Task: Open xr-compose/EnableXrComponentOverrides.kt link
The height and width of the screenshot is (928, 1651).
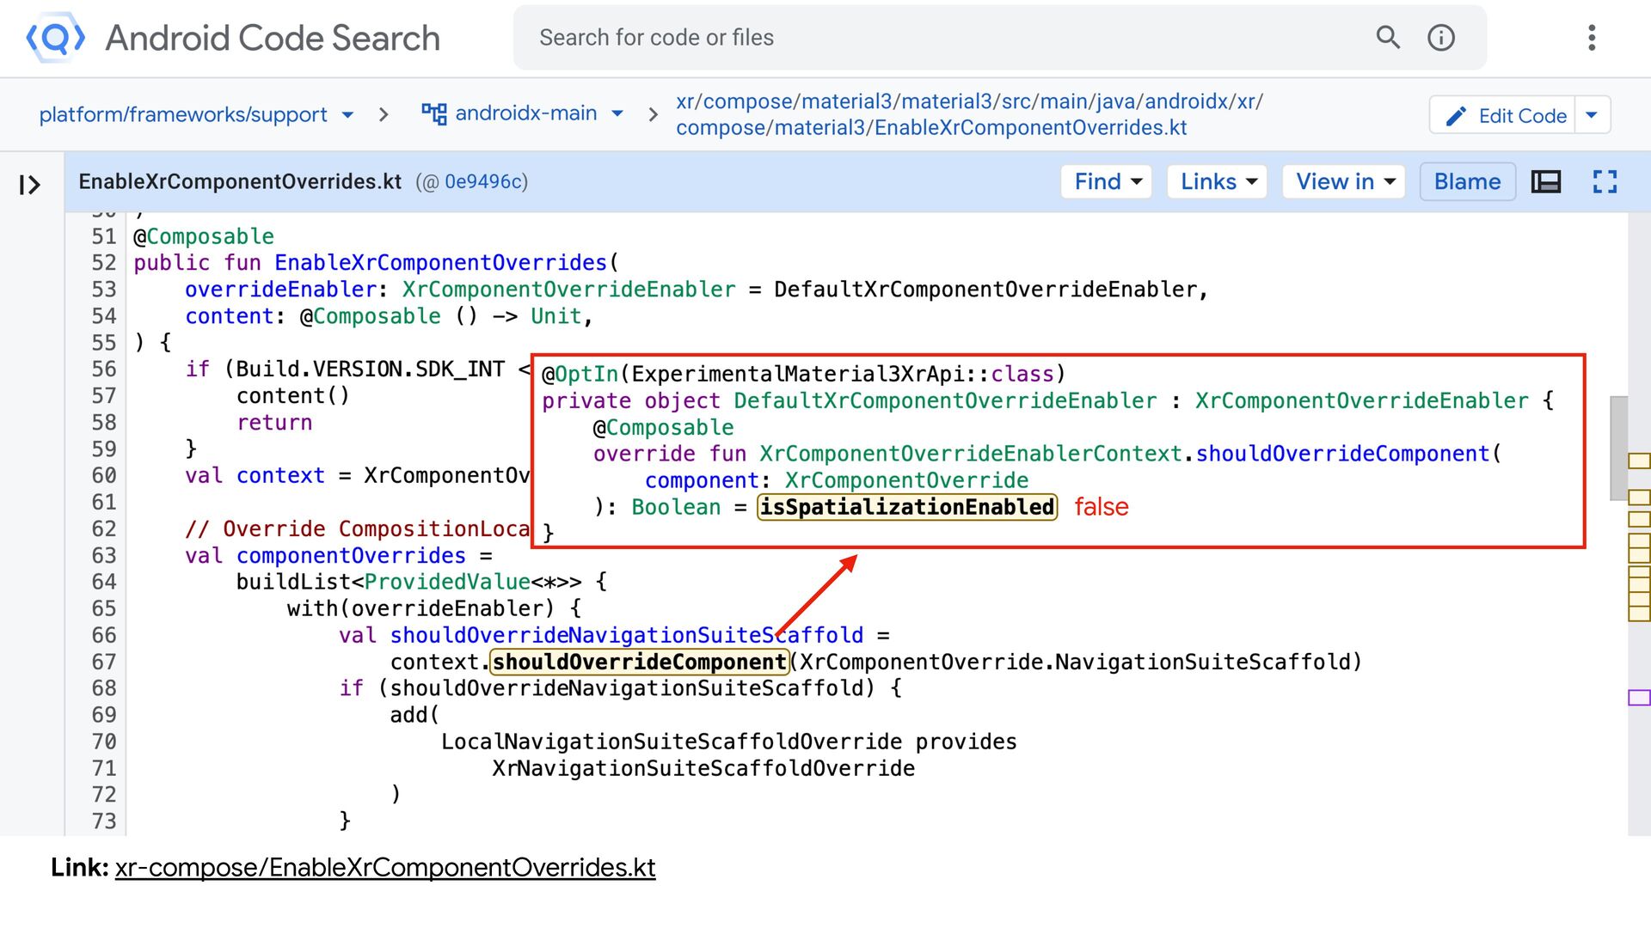Action: tap(385, 868)
